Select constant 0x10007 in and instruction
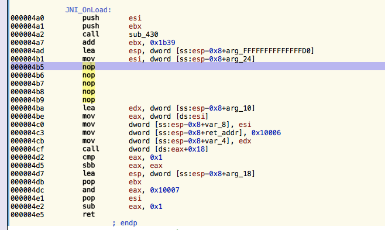 (164, 190)
